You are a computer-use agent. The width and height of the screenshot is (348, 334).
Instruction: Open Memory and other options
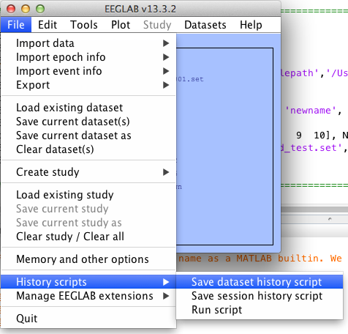point(88,259)
